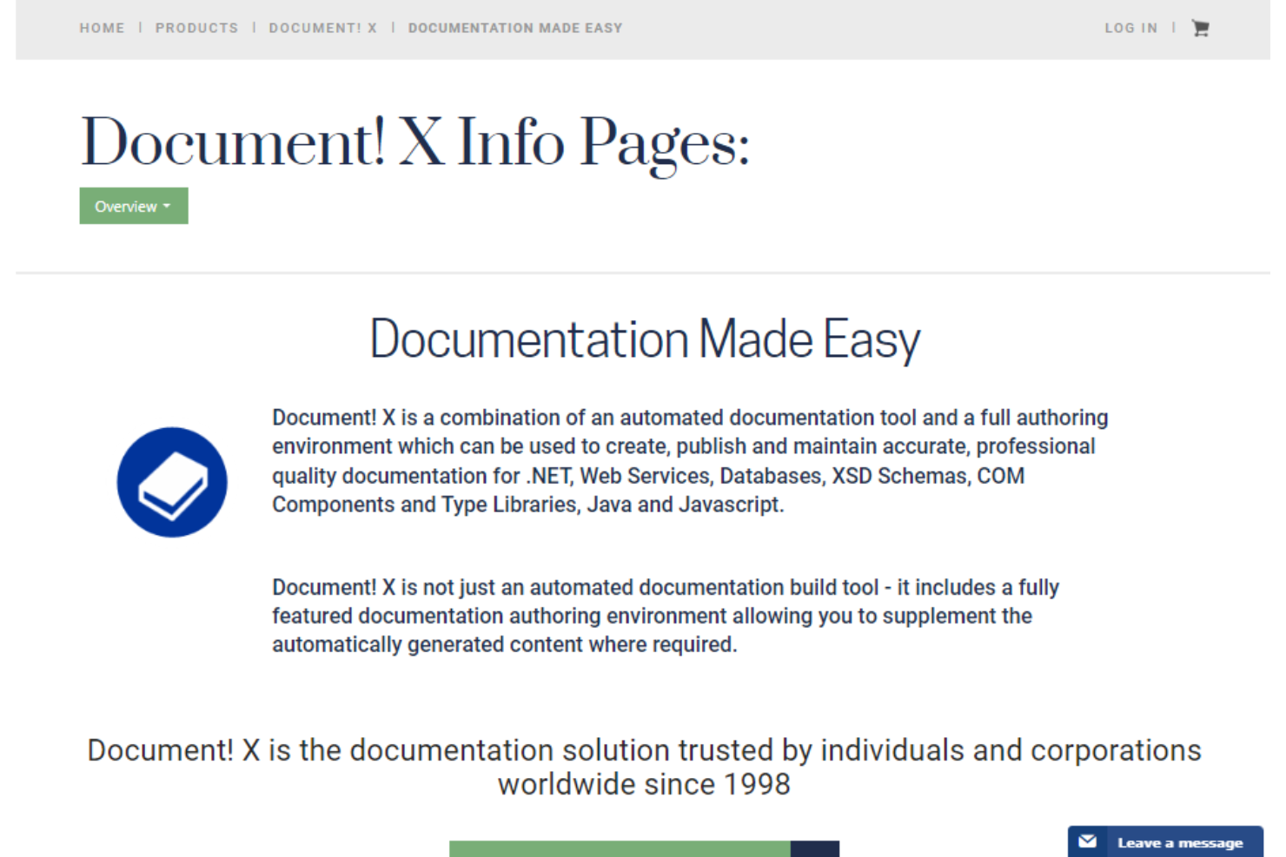Select DOCUMENT! X in the navigation bar
The width and height of the screenshot is (1286, 857).
pos(322,28)
